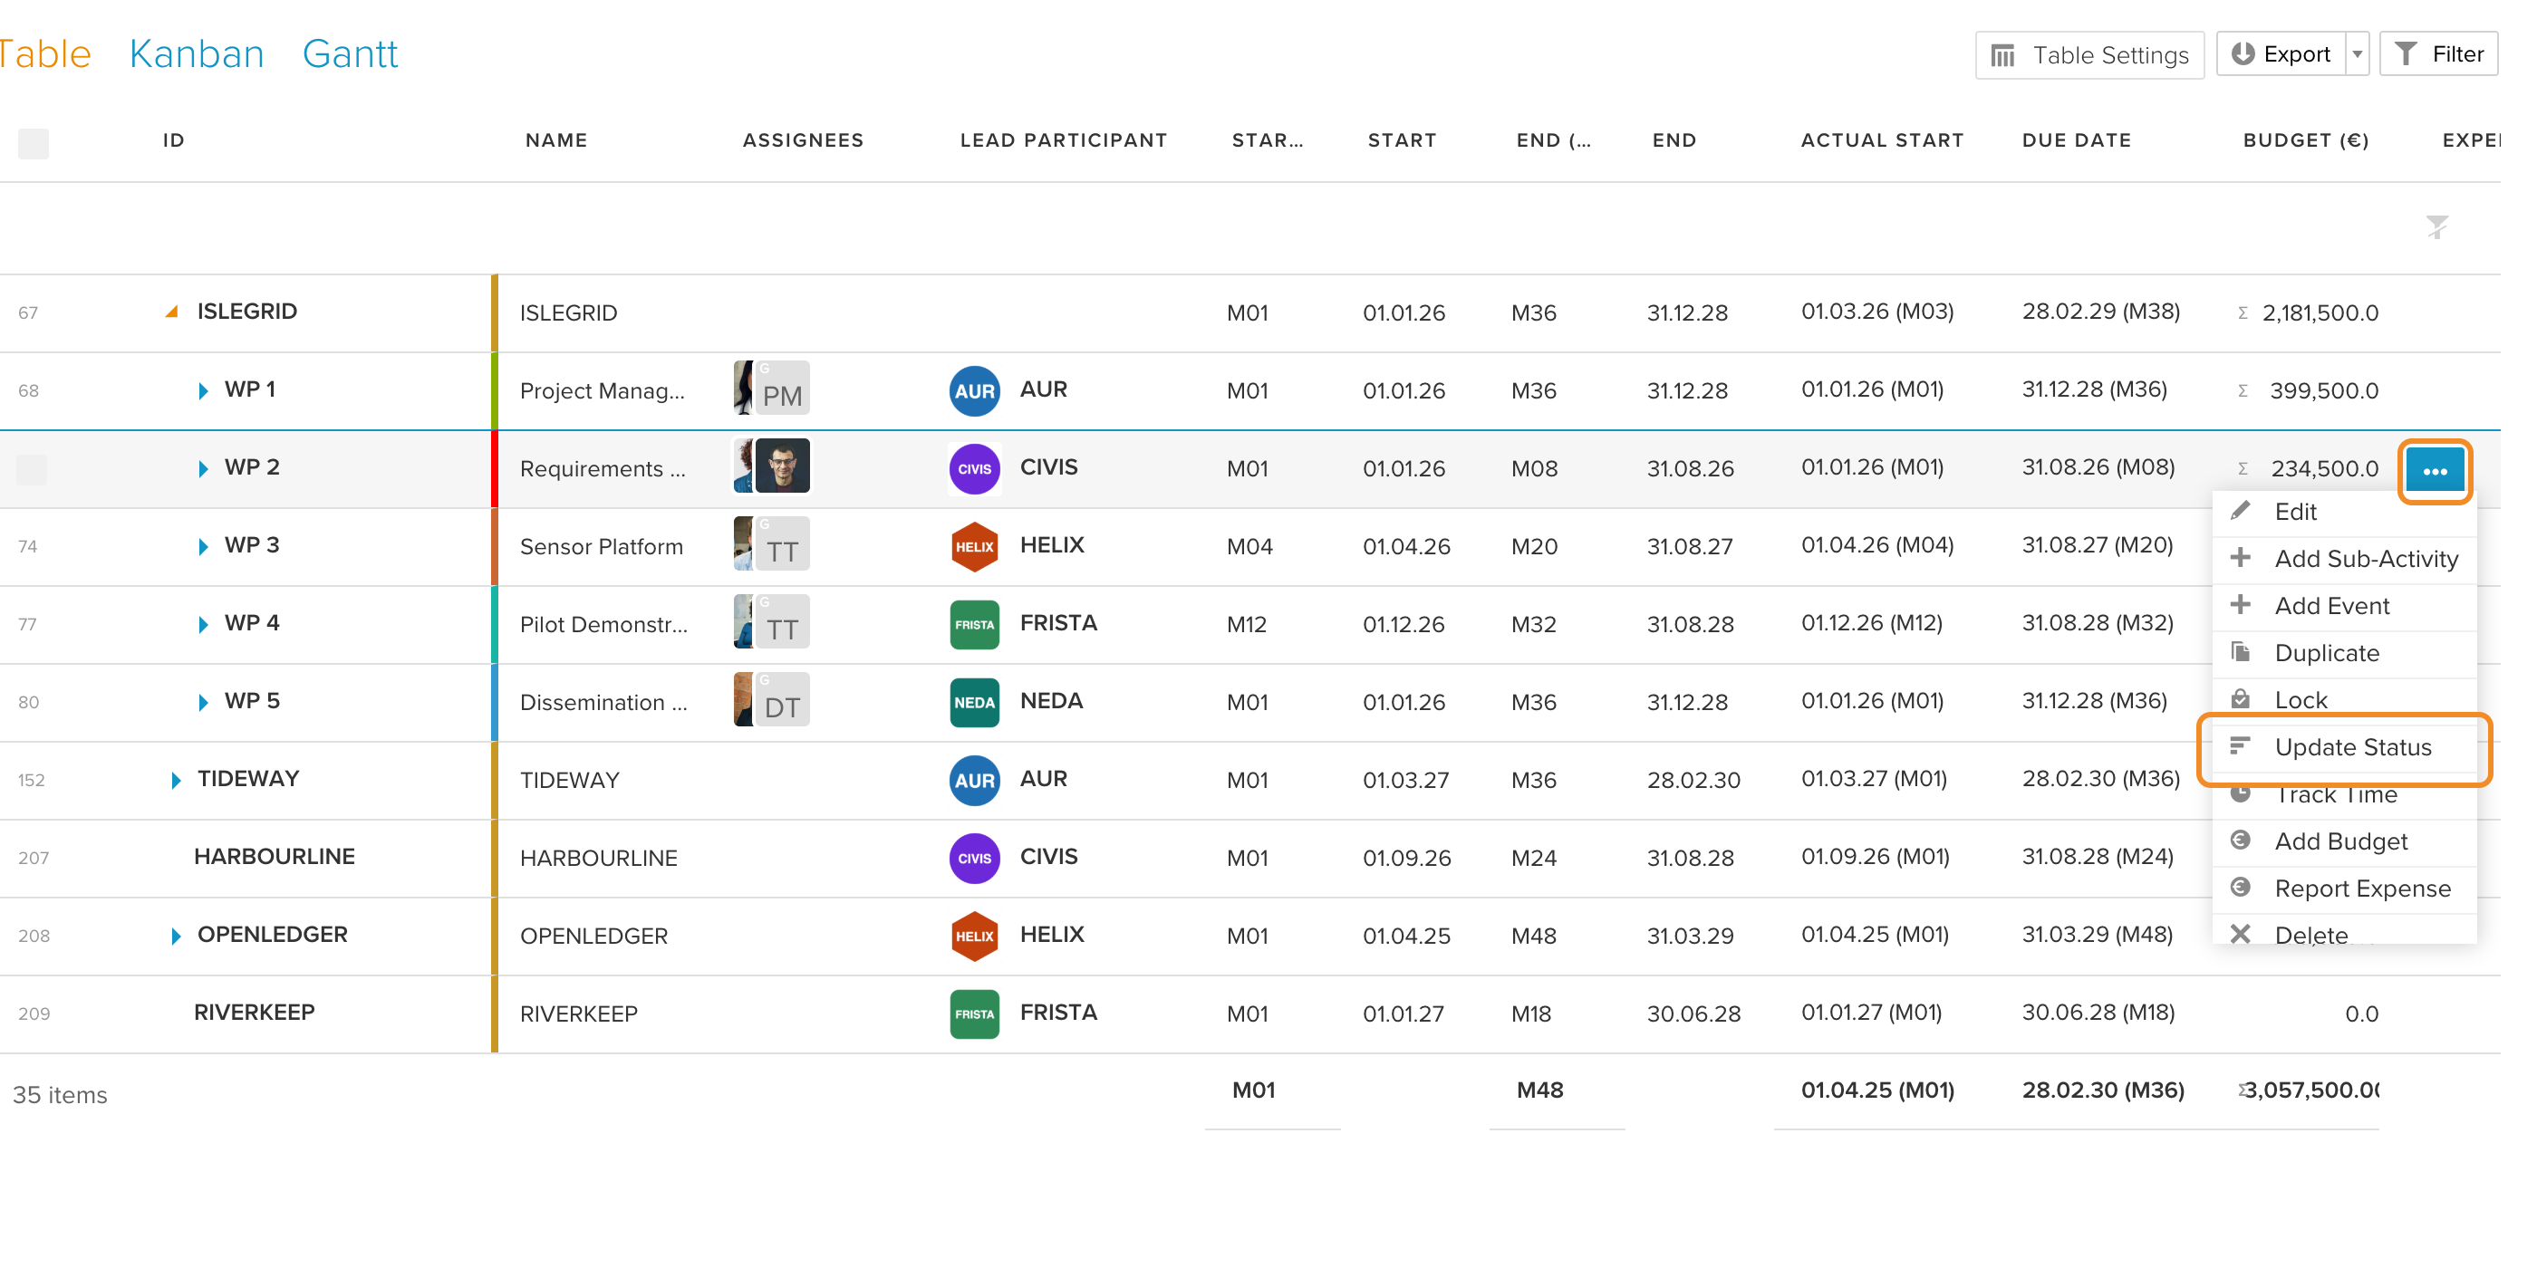
Task: Open the Filter panel
Action: 2437,54
